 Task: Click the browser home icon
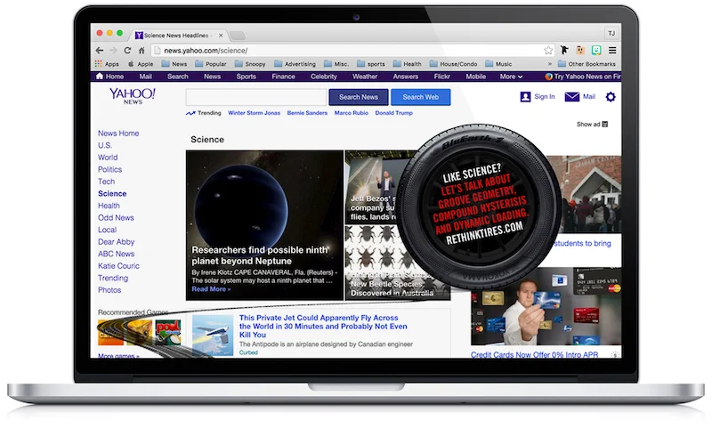(x=142, y=51)
